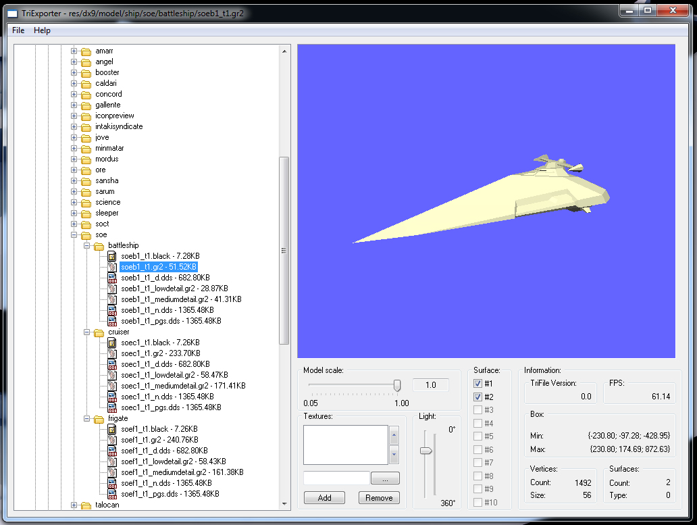This screenshot has width=697, height=525.
Task: Expand the amarr folder node
Action: [x=74, y=51]
